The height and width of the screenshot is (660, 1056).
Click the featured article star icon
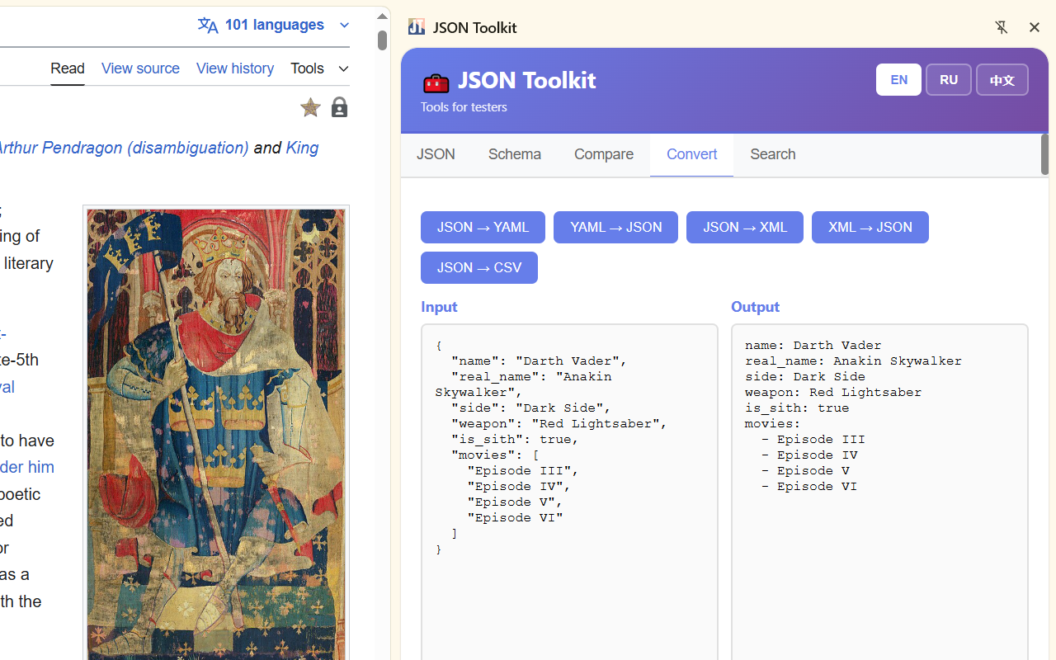click(310, 107)
